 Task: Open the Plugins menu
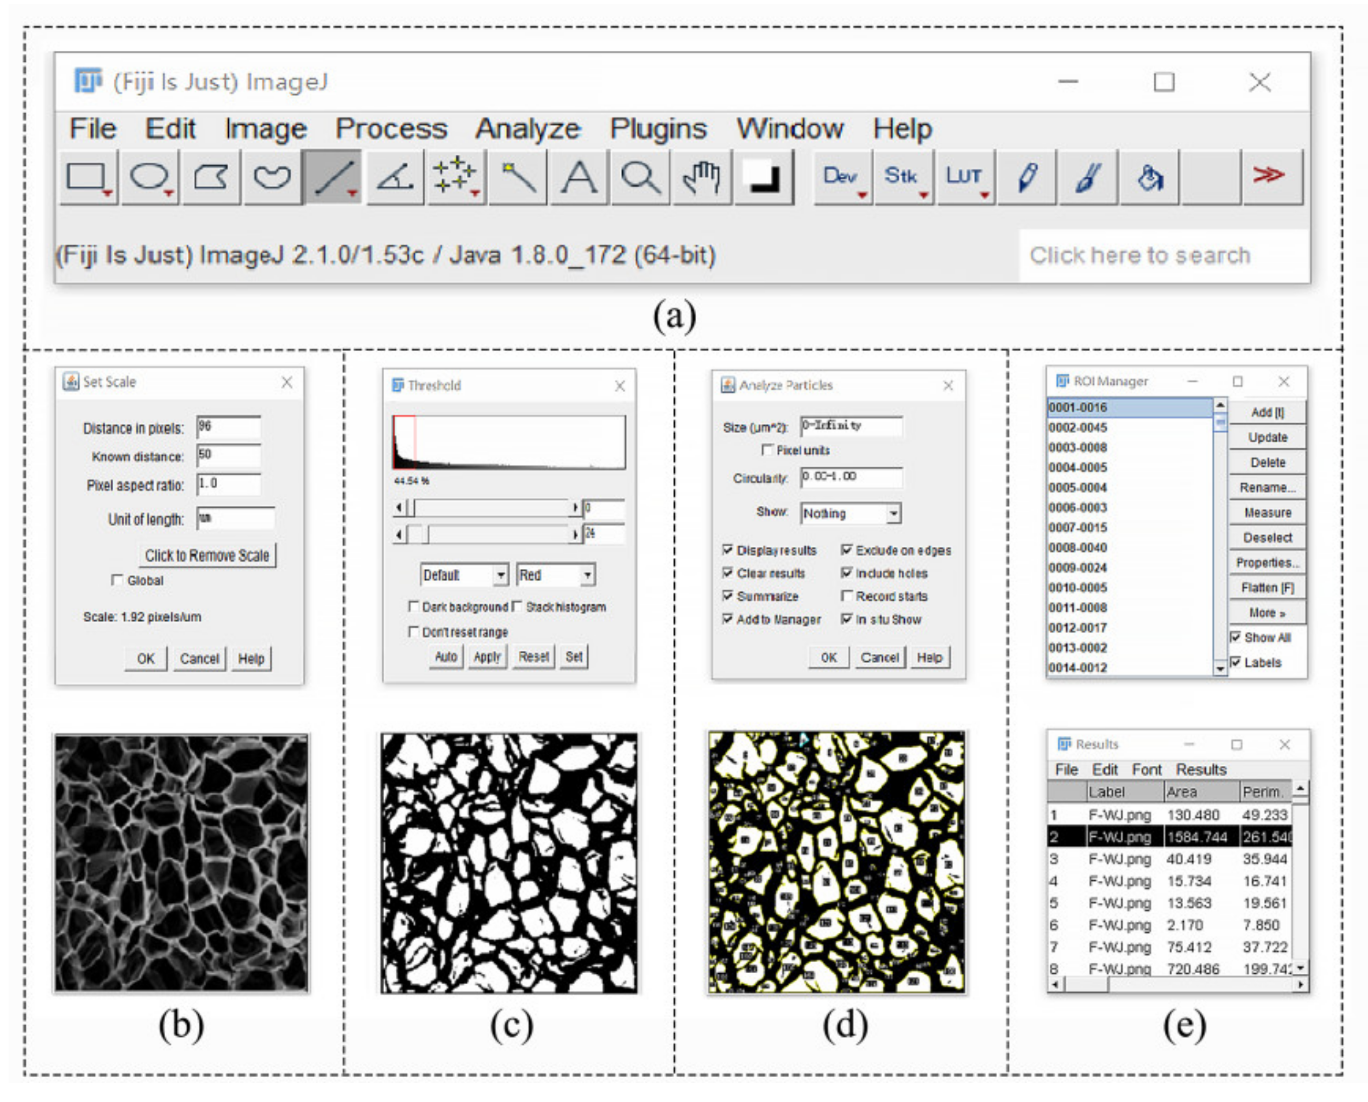pyautogui.click(x=658, y=129)
